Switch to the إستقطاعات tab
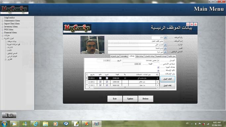 pyautogui.click(x=124, y=56)
